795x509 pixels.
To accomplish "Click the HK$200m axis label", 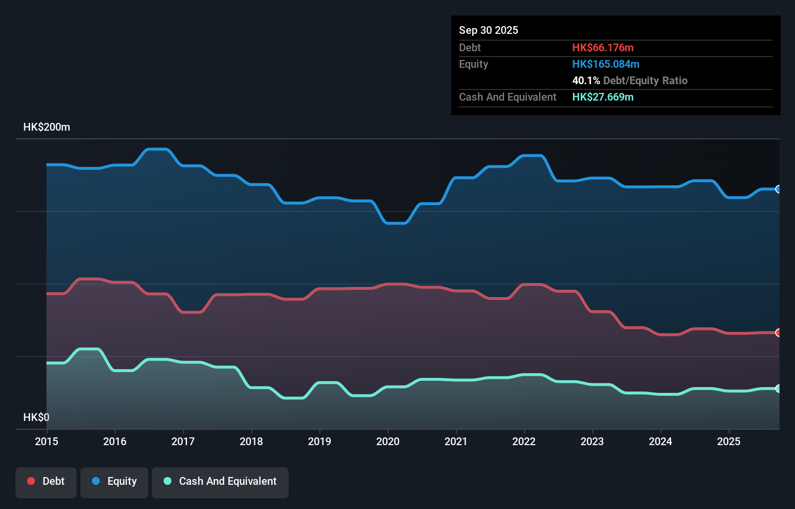I will tap(46, 127).
